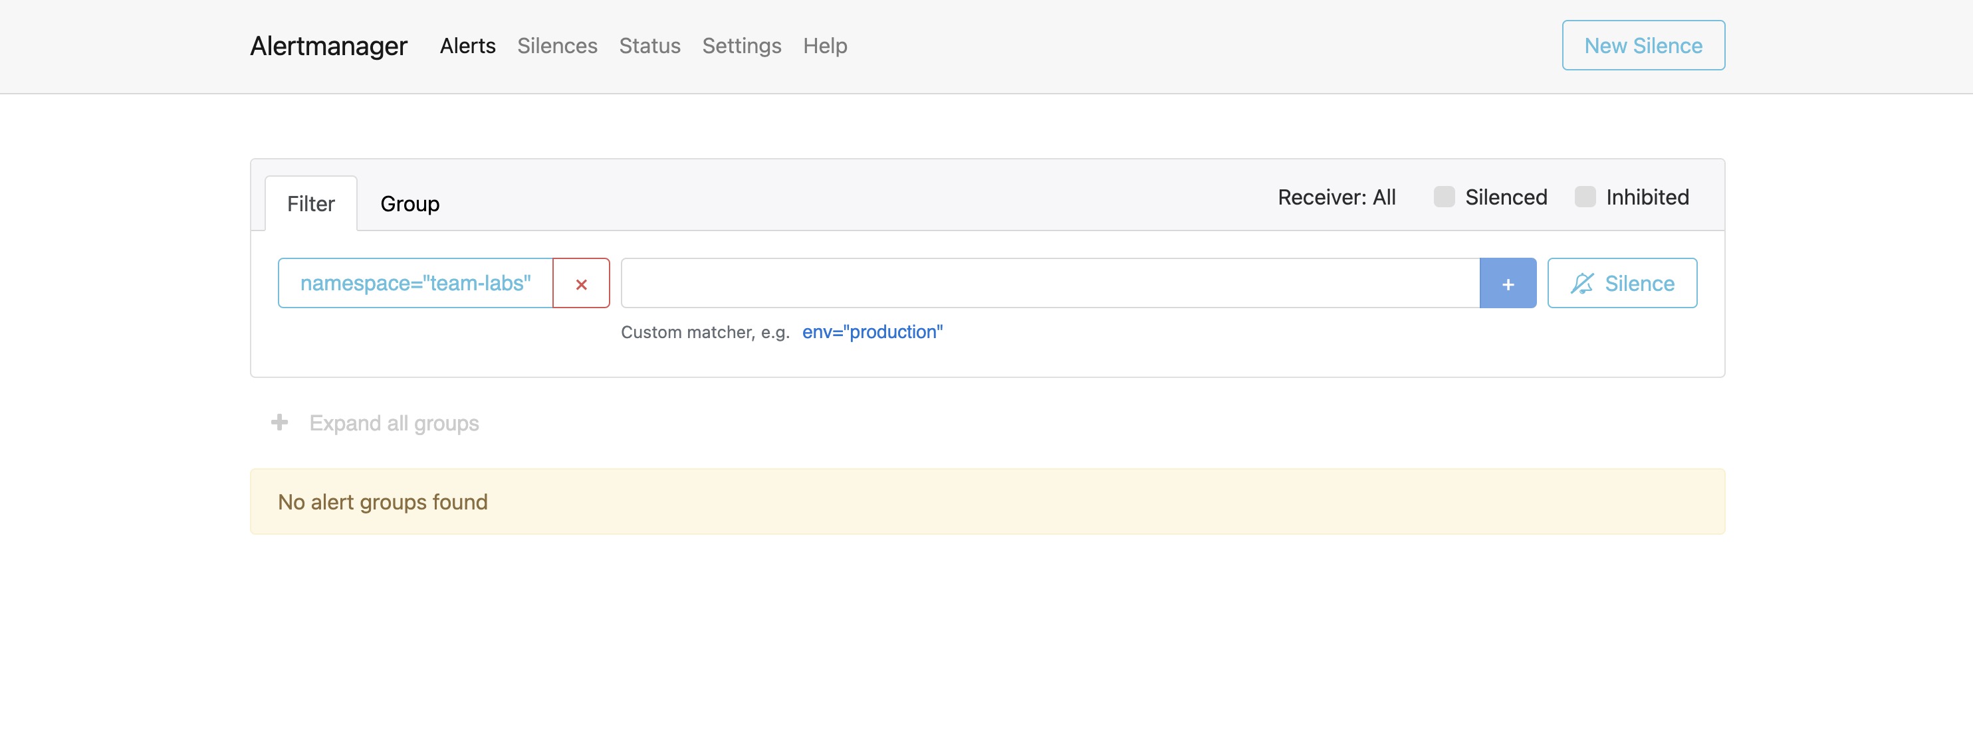Click the env="production" example matcher link

pos(871,331)
